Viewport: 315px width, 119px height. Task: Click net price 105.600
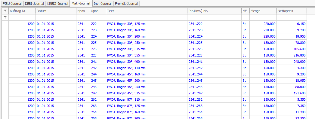pos(300,49)
